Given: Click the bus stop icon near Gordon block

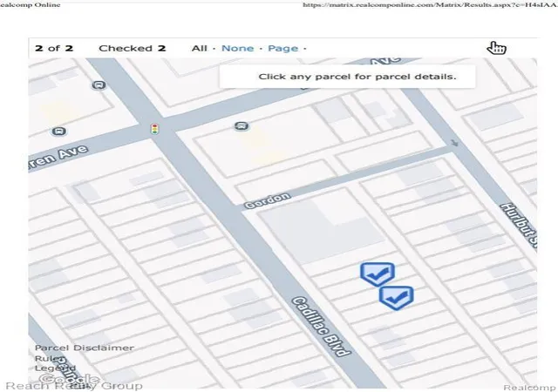Looking at the screenshot, I should point(242,126).
